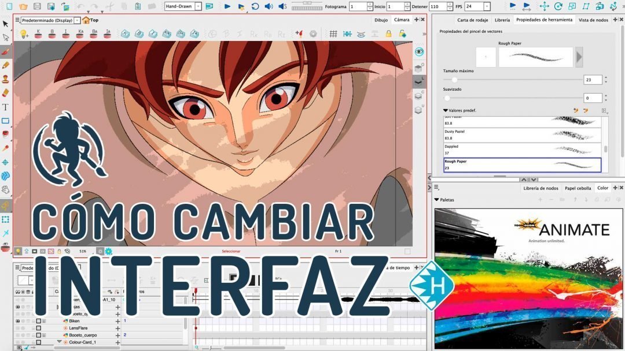625x351 pixels.
Task: Choose the Text tool
Action: (5, 107)
